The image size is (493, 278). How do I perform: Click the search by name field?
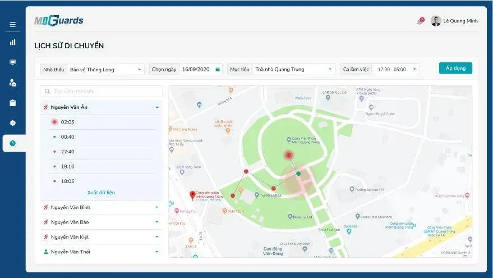pyautogui.click(x=102, y=92)
